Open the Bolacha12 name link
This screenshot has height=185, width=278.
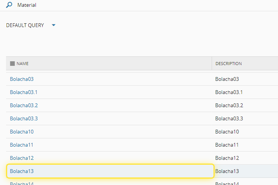pos(22,158)
